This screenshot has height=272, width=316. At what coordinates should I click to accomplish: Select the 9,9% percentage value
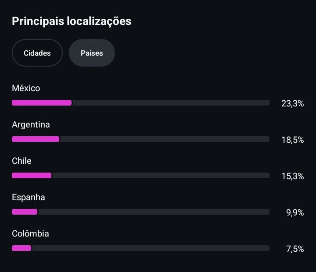tap(295, 213)
